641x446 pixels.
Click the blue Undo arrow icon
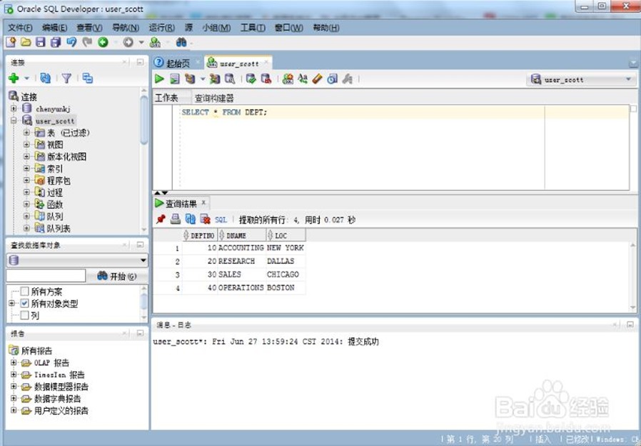pos(71,41)
